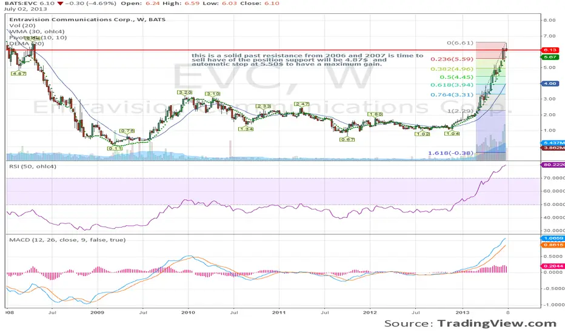Click the Fibonacci 0.5(4.45) level label

[x=456, y=77]
